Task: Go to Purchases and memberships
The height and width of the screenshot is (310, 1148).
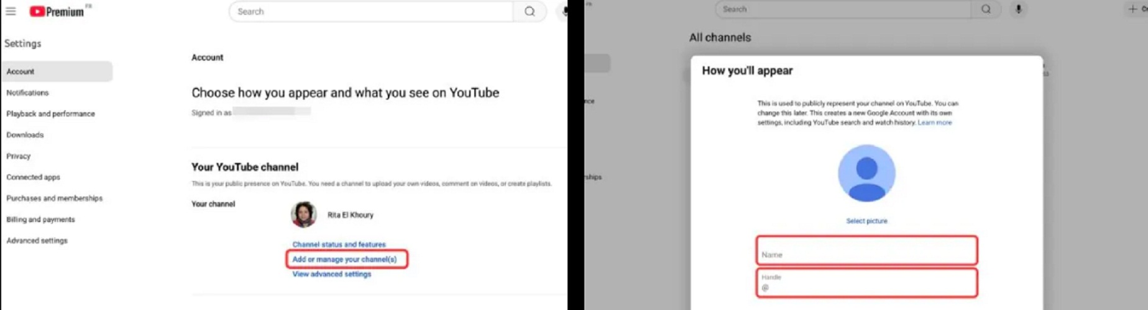Action: click(x=54, y=198)
